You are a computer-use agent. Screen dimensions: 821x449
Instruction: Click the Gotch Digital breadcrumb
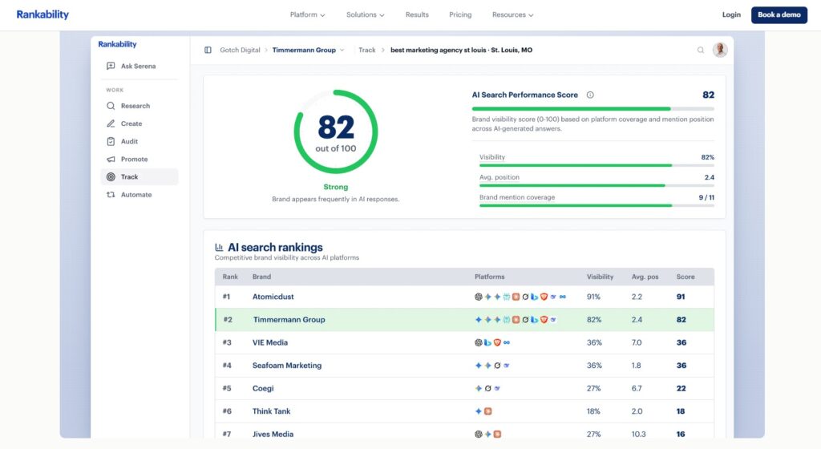pos(240,51)
